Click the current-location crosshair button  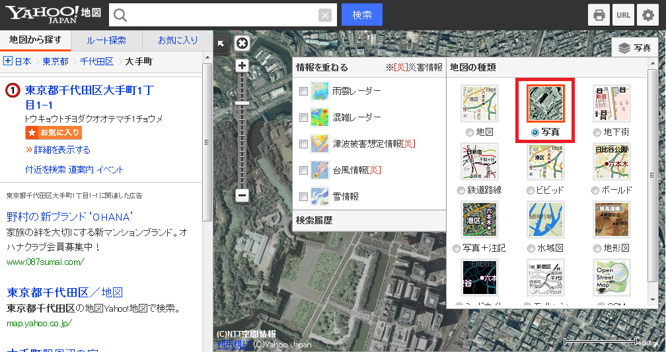pyautogui.click(x=242, y=44)
